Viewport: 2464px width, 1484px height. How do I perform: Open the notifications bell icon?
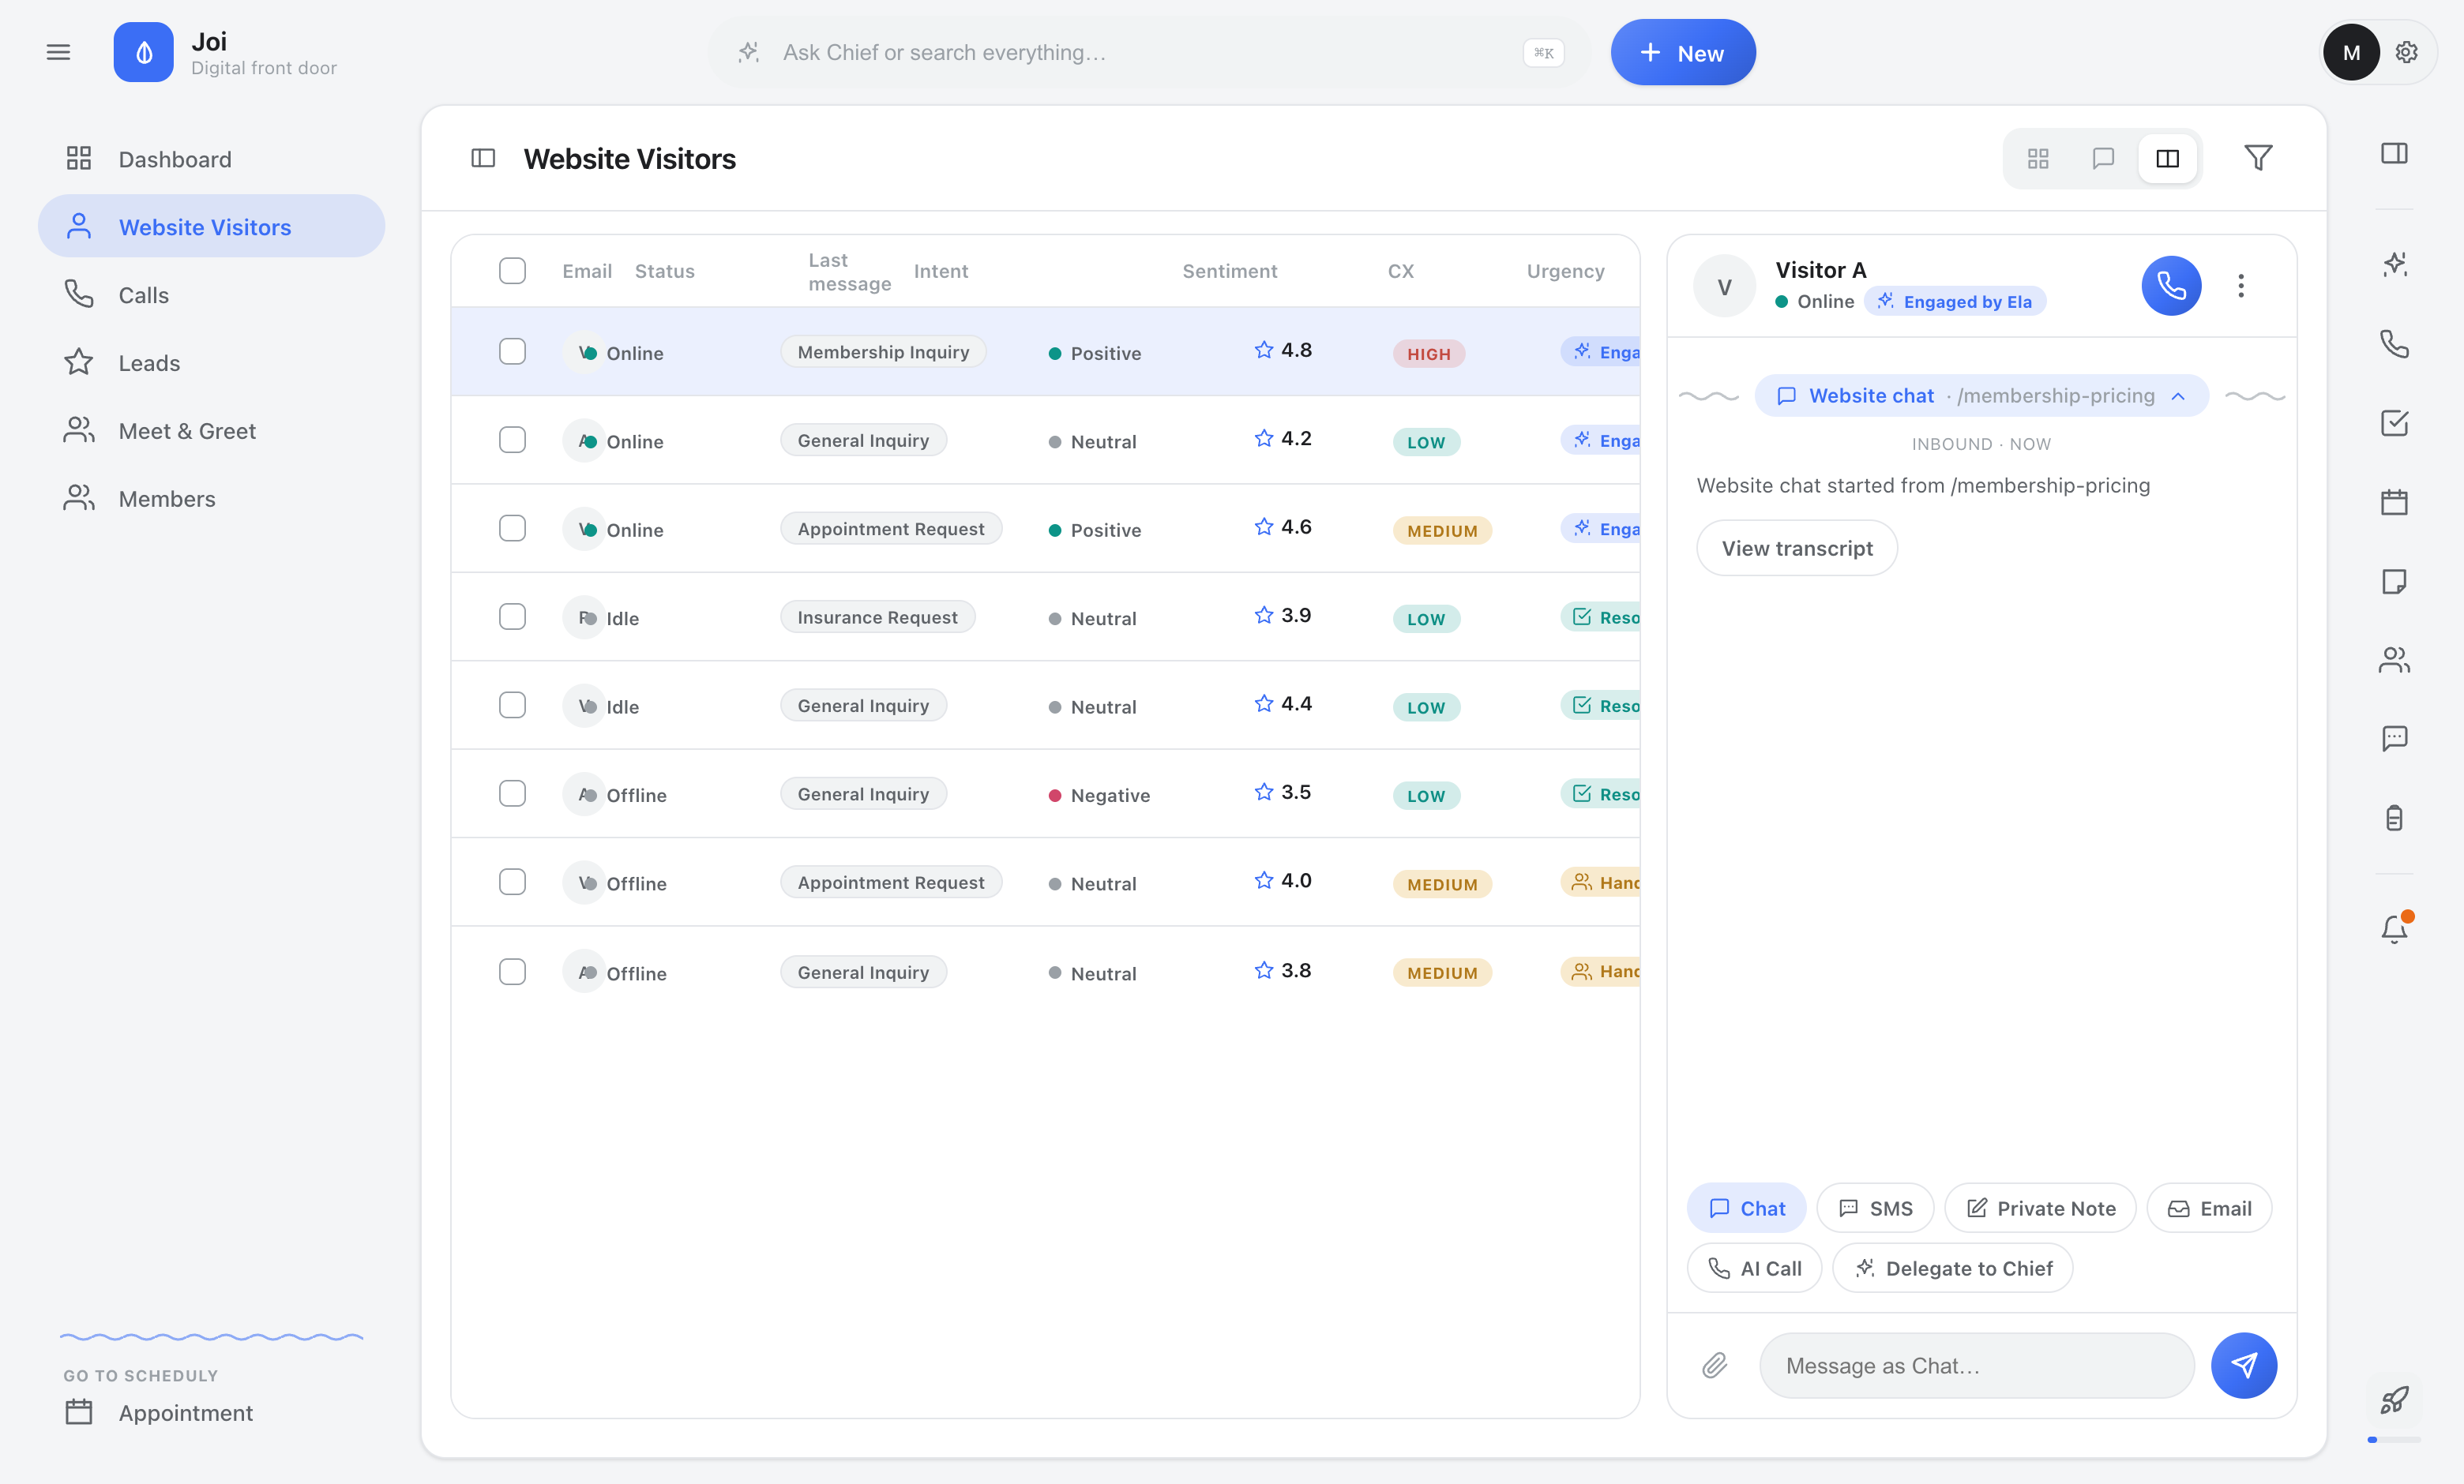click(x=2394, y=929)
